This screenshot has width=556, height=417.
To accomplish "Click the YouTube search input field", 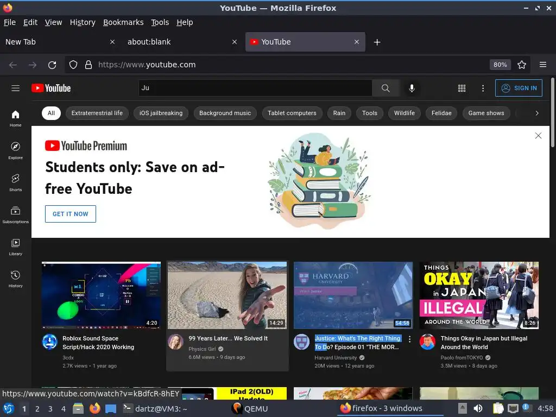I will coord(255,88).
